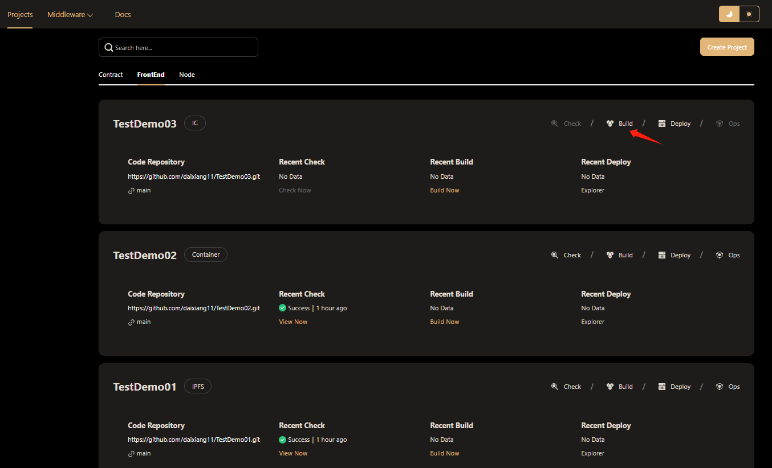
Task: Open the TestDemo02 repository URL
Action: [194, 308]
